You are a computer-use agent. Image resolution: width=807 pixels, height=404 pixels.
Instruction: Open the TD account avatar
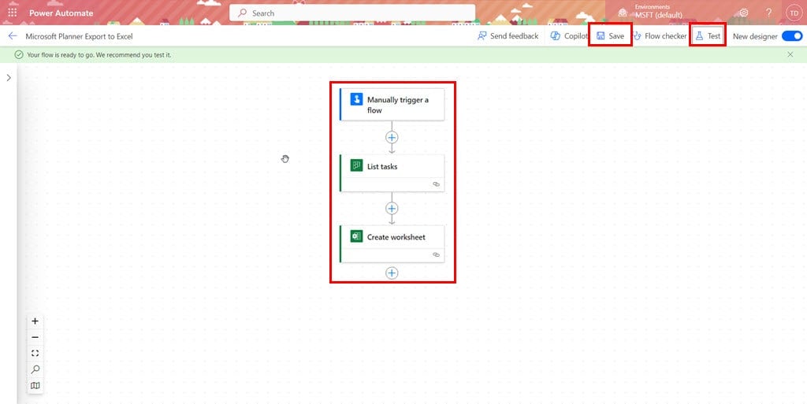[x=794, y=13]
